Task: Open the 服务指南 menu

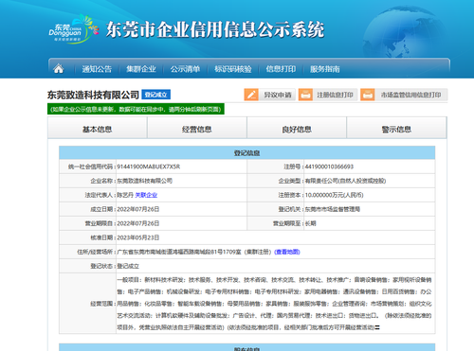Action: pos(325,69)
